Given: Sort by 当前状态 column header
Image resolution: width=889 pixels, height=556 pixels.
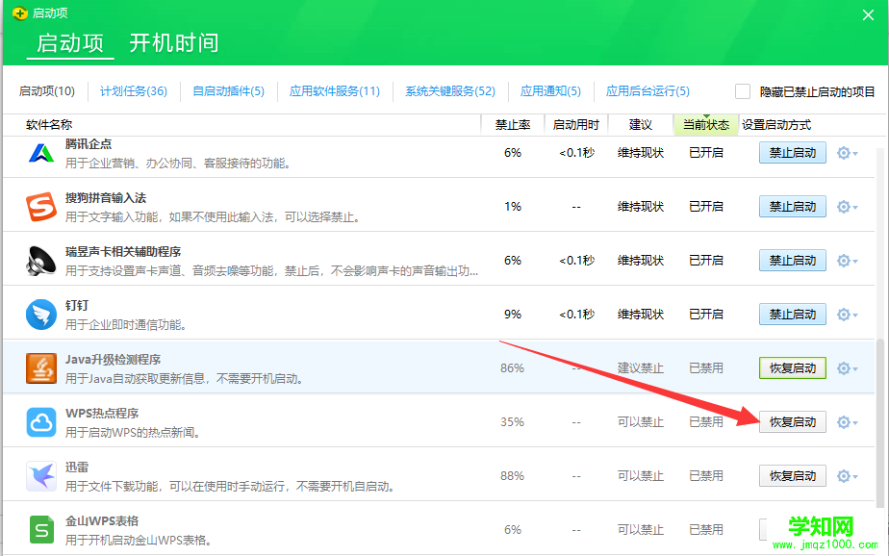Looking at the screenshot, I should point(706,125).
